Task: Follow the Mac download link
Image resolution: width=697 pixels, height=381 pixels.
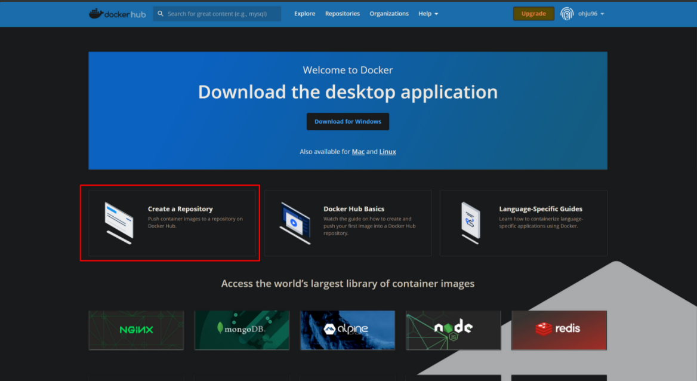Action: (x=358, y=152)
